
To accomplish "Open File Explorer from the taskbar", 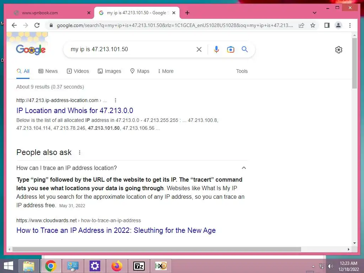I will coord(29,266).
